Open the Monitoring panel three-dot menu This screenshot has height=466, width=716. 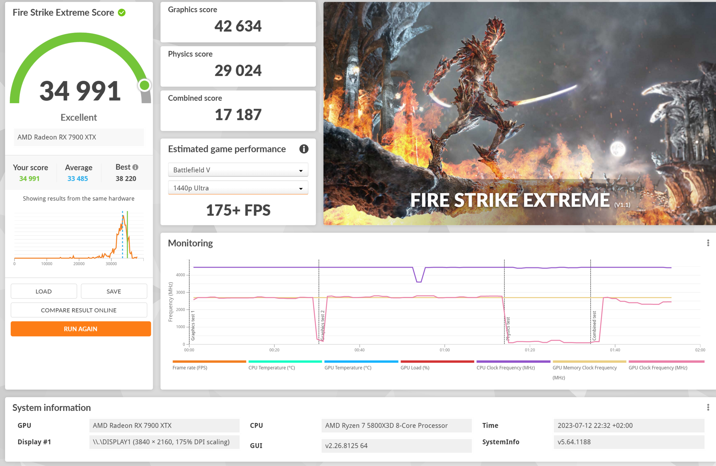pos(708,243)
